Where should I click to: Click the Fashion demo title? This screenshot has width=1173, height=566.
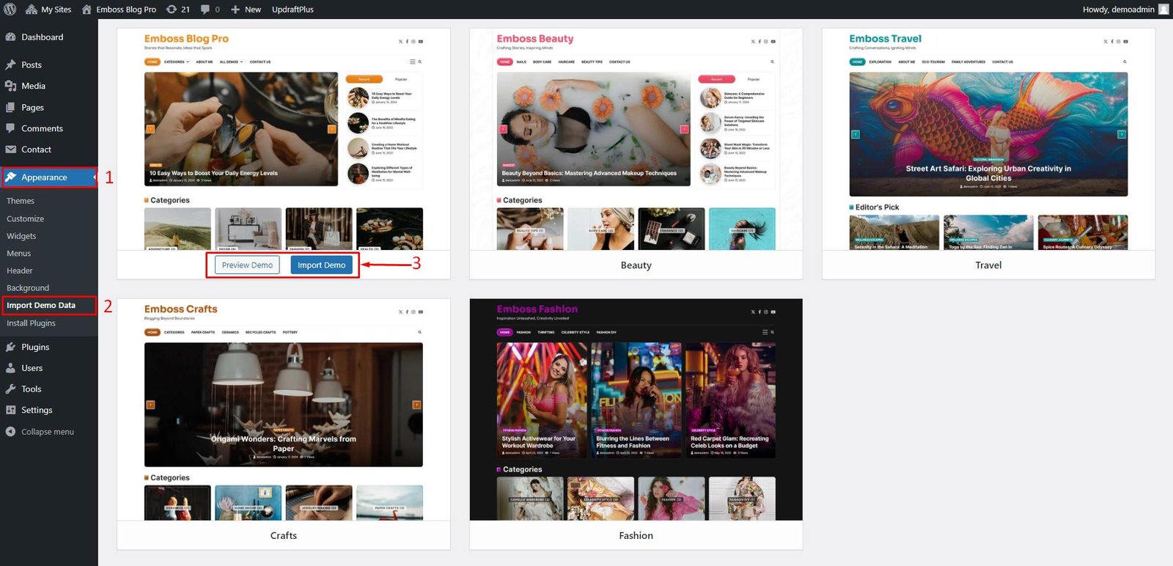[636, 536]
